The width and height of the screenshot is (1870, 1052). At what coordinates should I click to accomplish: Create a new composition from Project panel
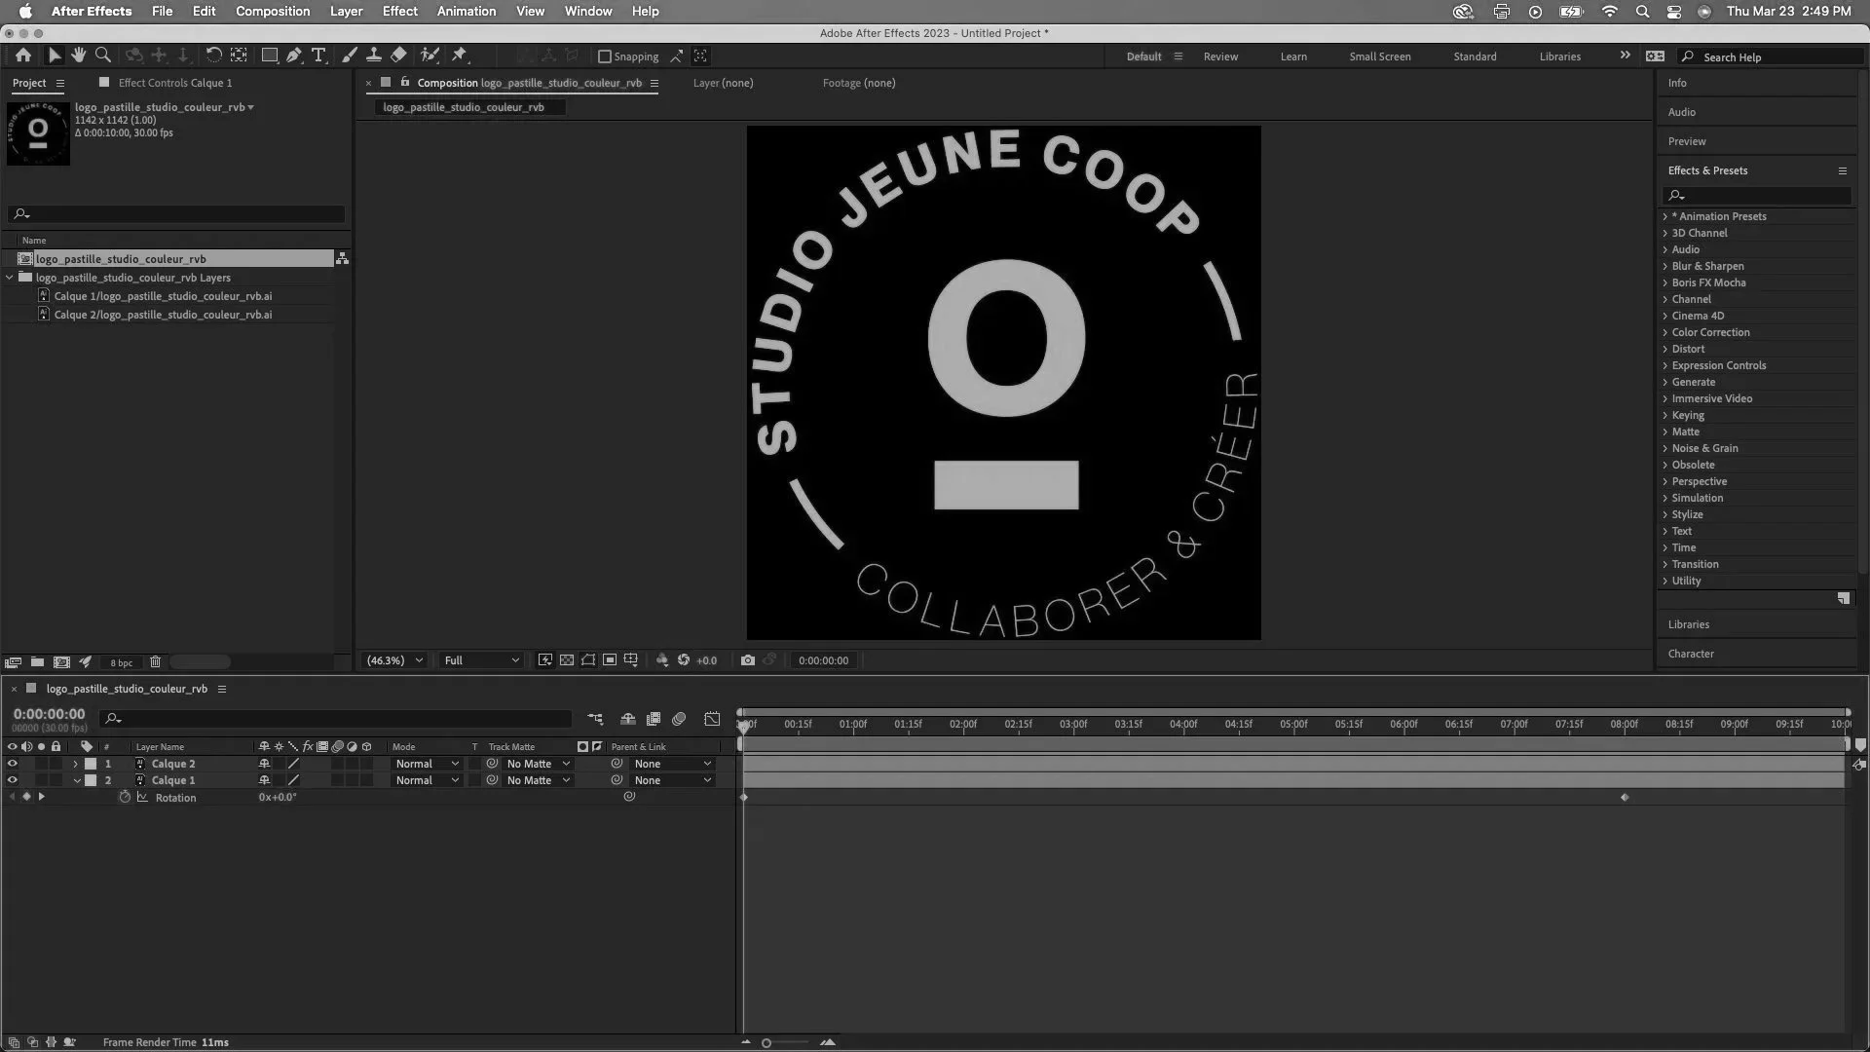(61, 662)
